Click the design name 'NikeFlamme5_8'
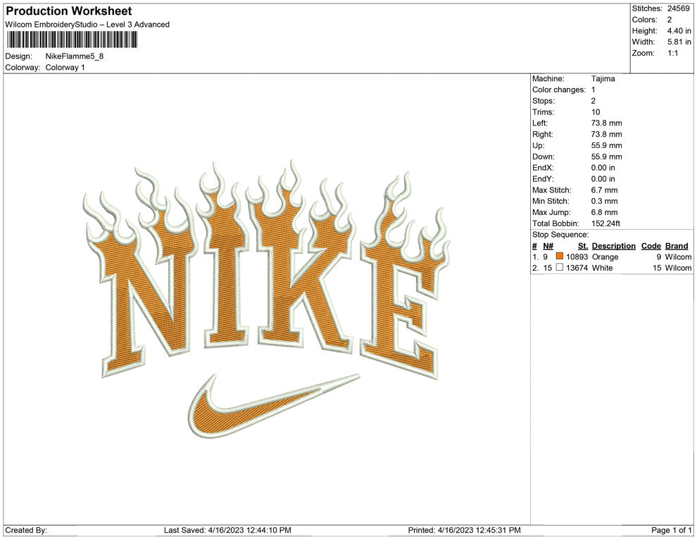 [75, 56]
